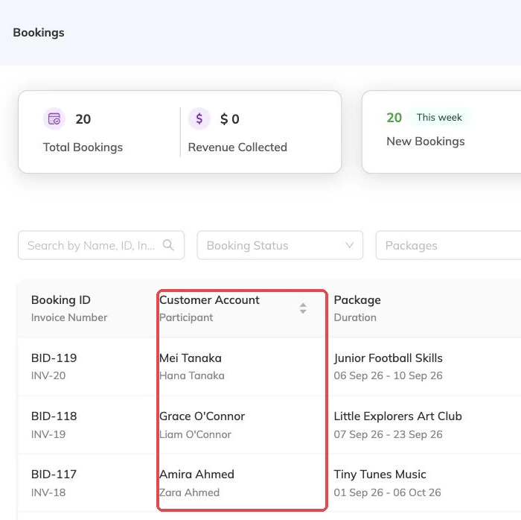The height and width of the screenshot is (520, 521).
Task: Click the search magnifier icon
Action: pos(168,245)
